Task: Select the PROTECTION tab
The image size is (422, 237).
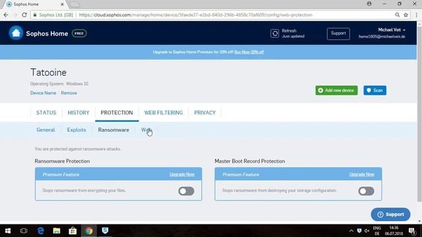Action: pos(117,113)
